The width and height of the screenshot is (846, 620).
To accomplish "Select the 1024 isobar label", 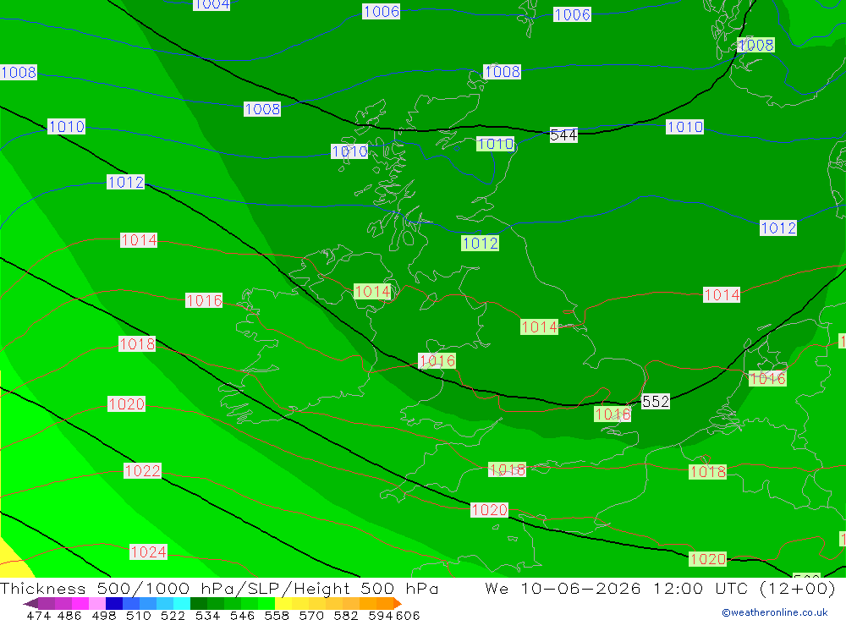I will click(148, 552).
